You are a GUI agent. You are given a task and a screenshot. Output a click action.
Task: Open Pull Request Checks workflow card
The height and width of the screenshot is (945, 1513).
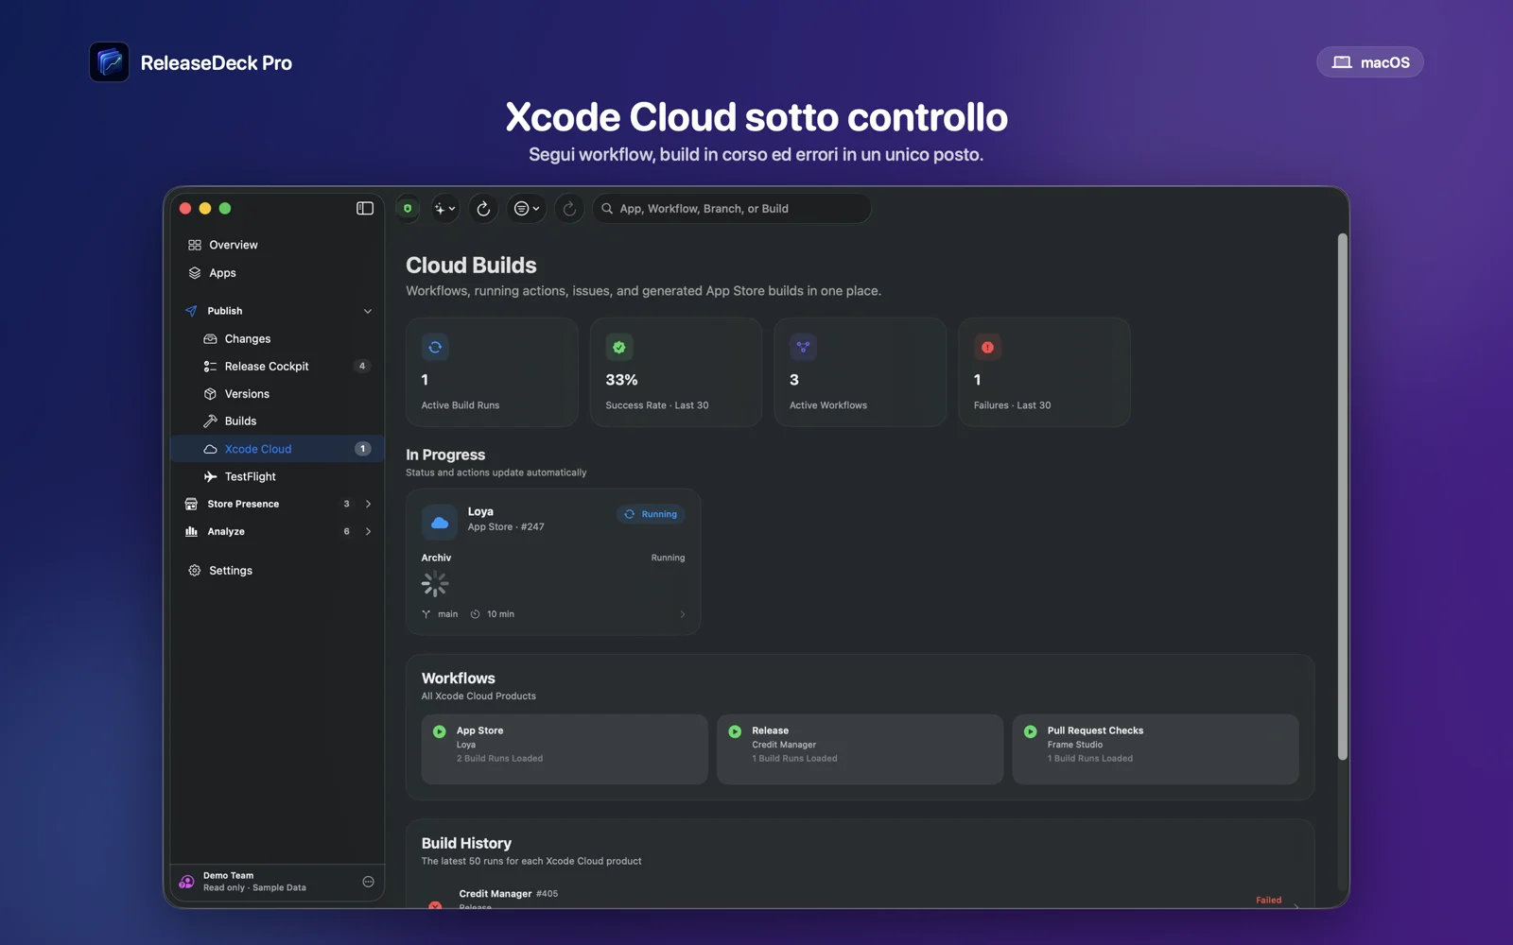point(1156,749)
